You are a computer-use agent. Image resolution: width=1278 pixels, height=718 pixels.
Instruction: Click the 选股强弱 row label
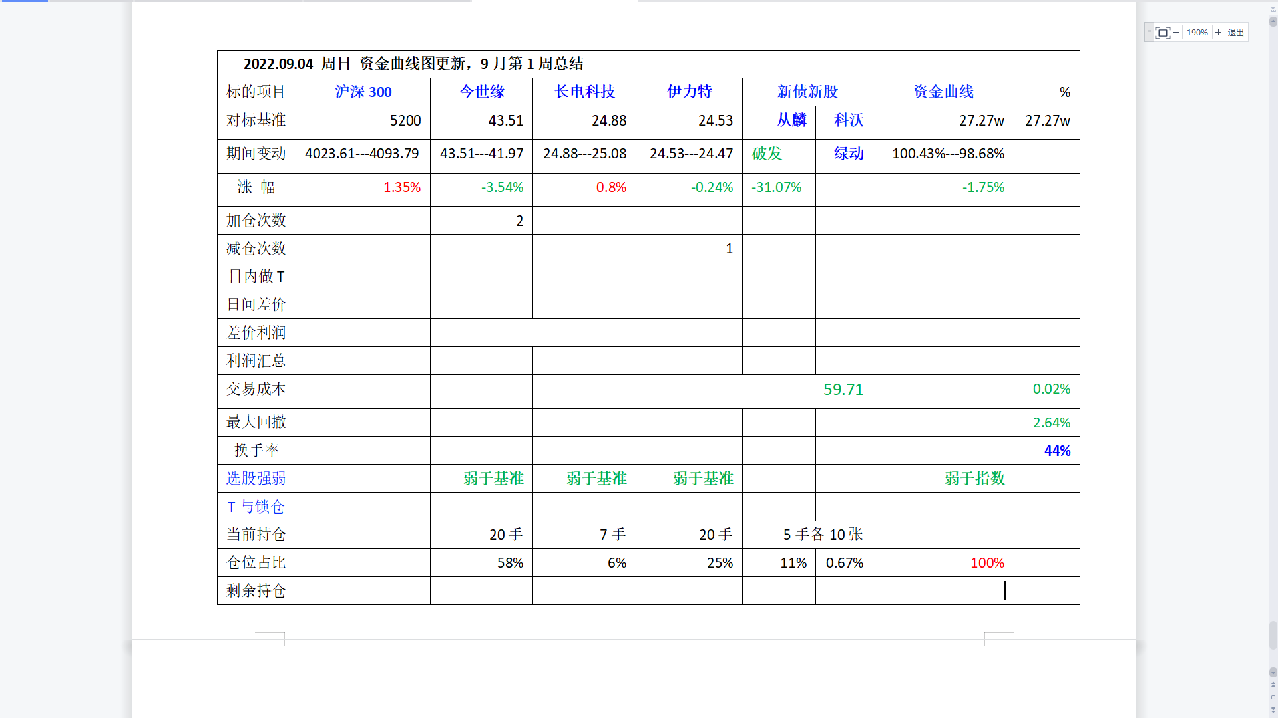click(x=256, y=479)
